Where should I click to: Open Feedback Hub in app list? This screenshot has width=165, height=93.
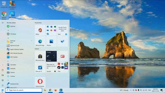[x=20, y=84]
